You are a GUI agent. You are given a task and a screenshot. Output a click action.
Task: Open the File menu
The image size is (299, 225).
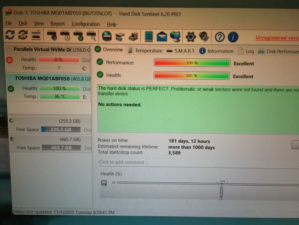click(9, 23)
